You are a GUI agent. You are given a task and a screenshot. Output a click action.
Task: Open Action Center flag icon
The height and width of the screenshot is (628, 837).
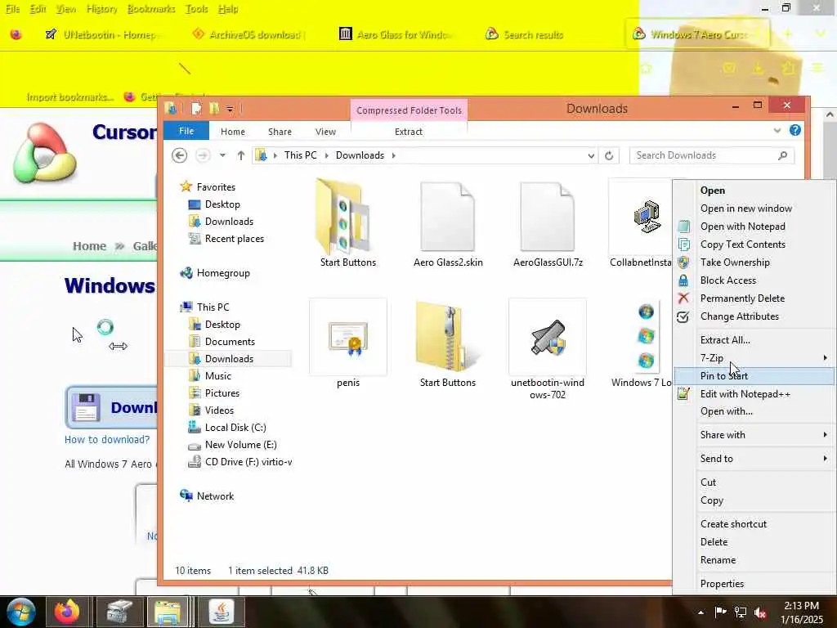pos(721,612)
